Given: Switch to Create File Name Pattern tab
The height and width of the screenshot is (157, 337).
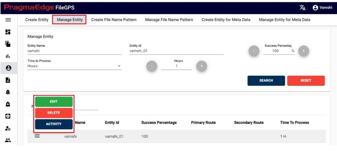Looking at the screenshot, I should click(114, 20).
